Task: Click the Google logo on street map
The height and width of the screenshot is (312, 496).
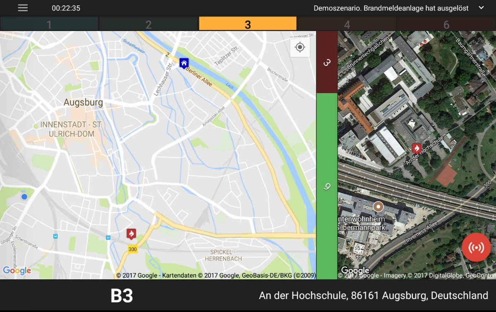Action: [17, 271]
